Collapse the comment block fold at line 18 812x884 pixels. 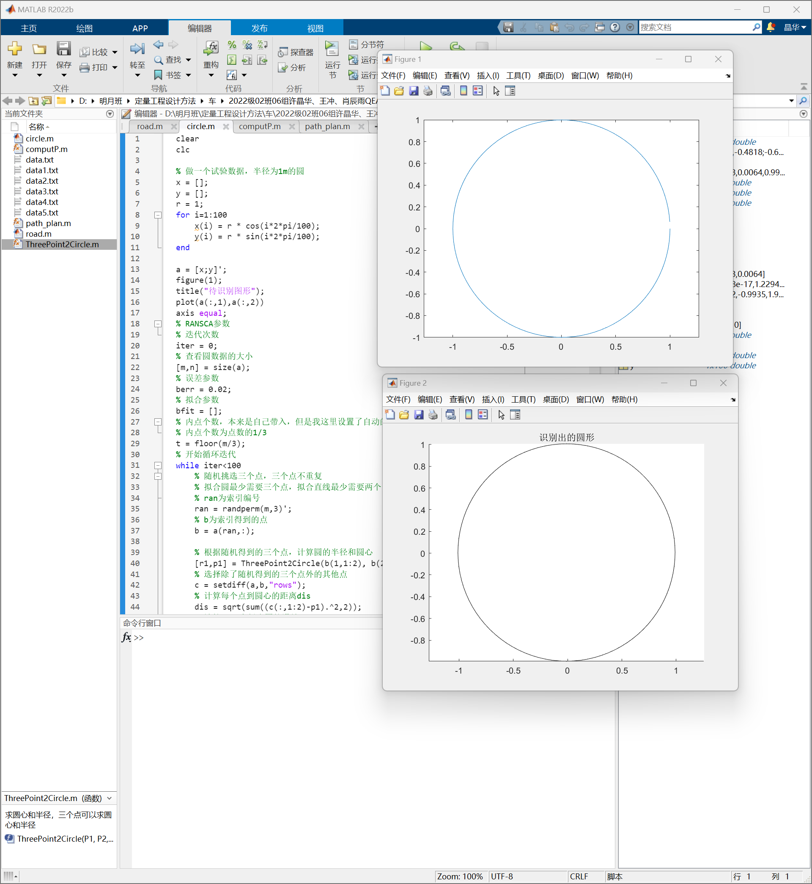tap(158, 324)
